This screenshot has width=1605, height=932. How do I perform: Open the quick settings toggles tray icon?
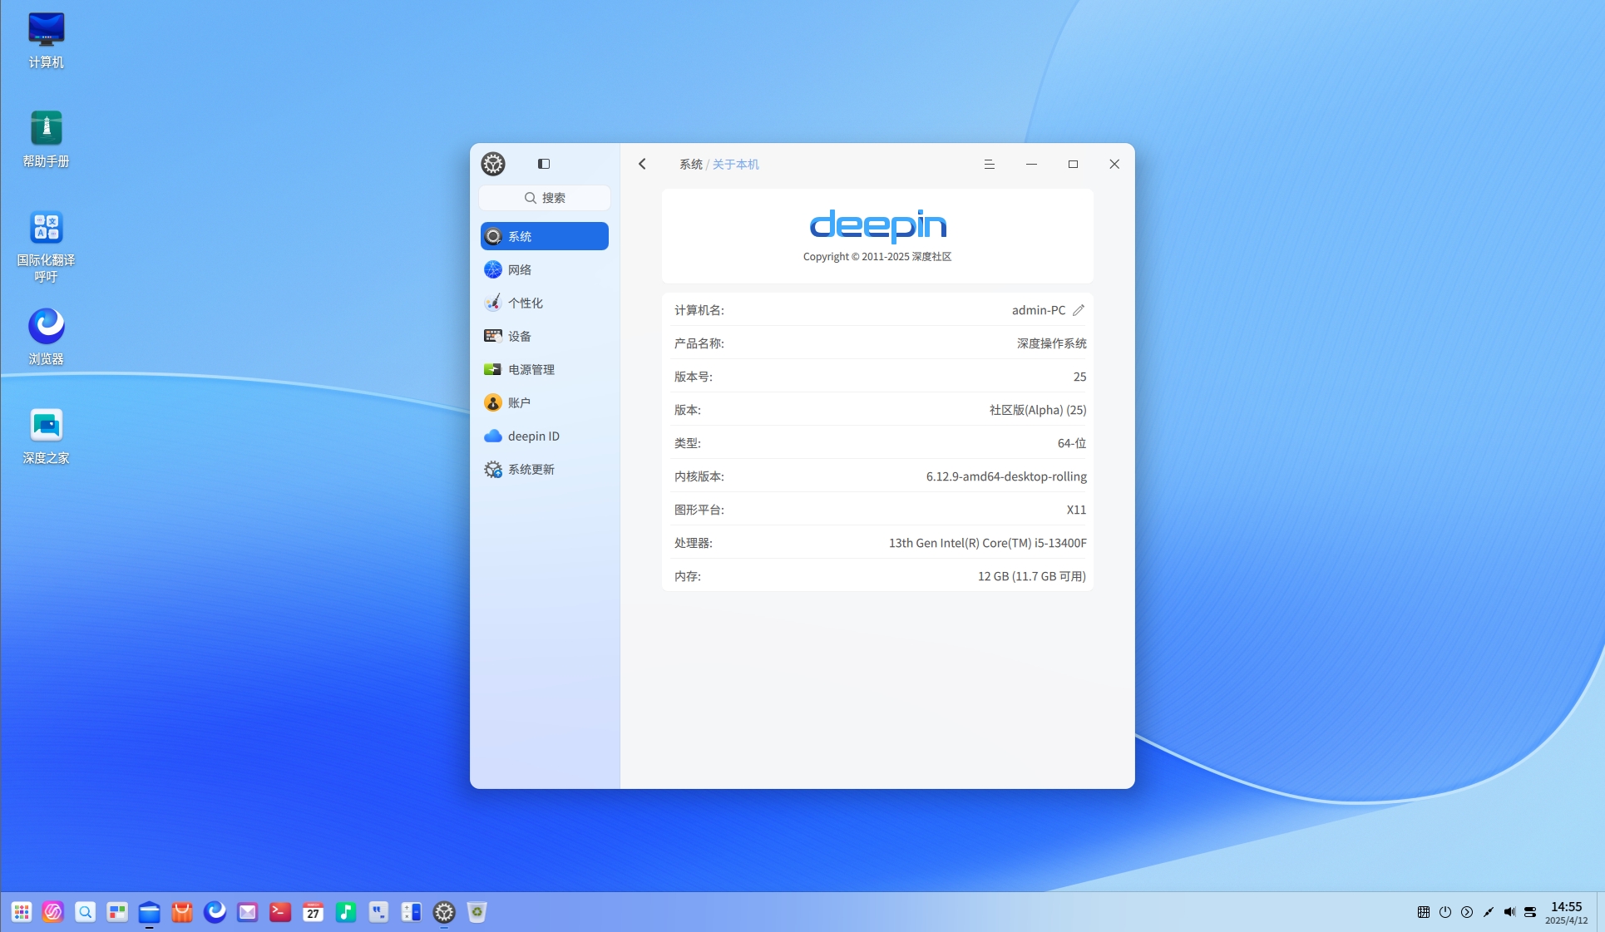(x=1530, y=912)
